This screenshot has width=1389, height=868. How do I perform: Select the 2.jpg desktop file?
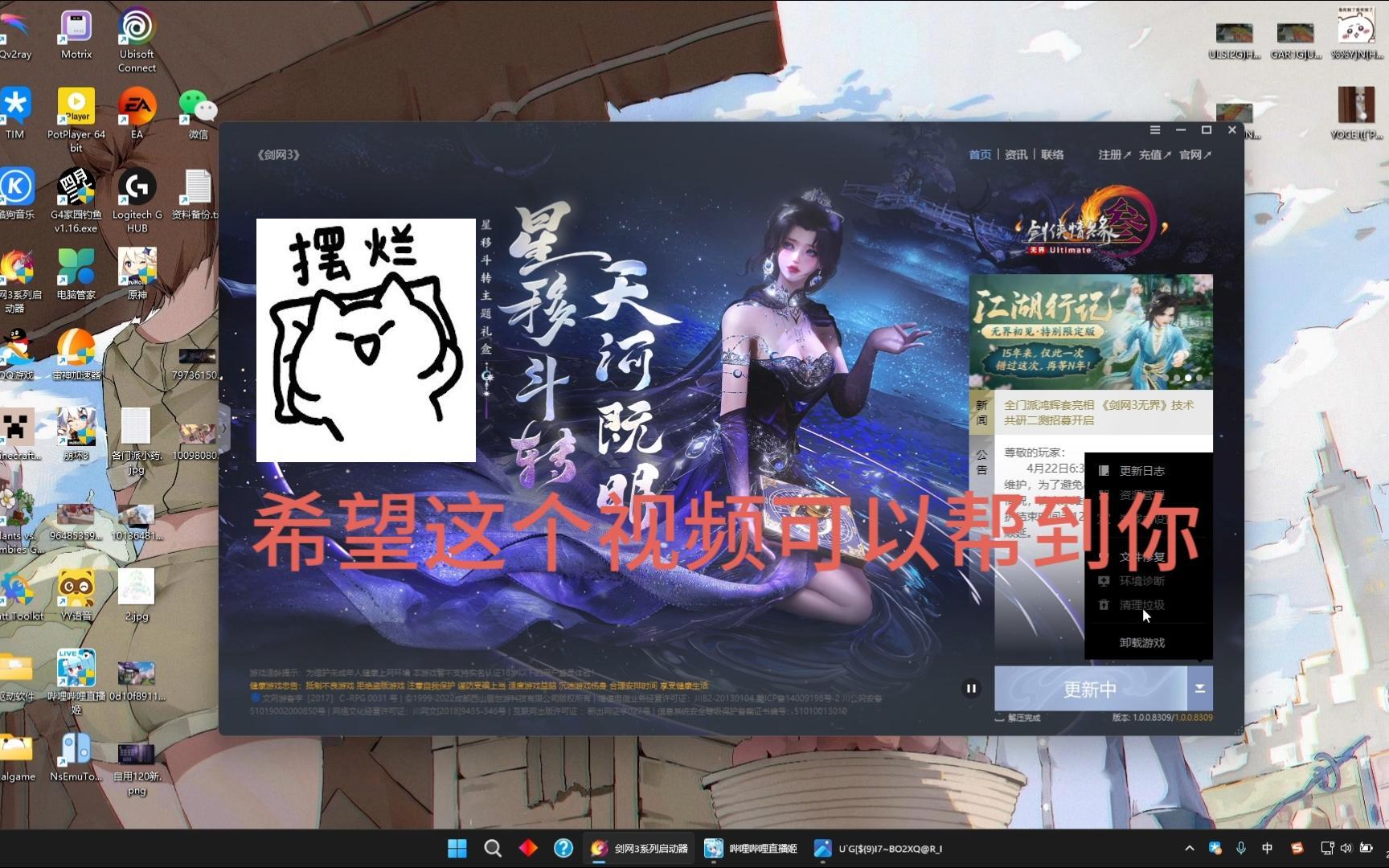coord(137,596)
